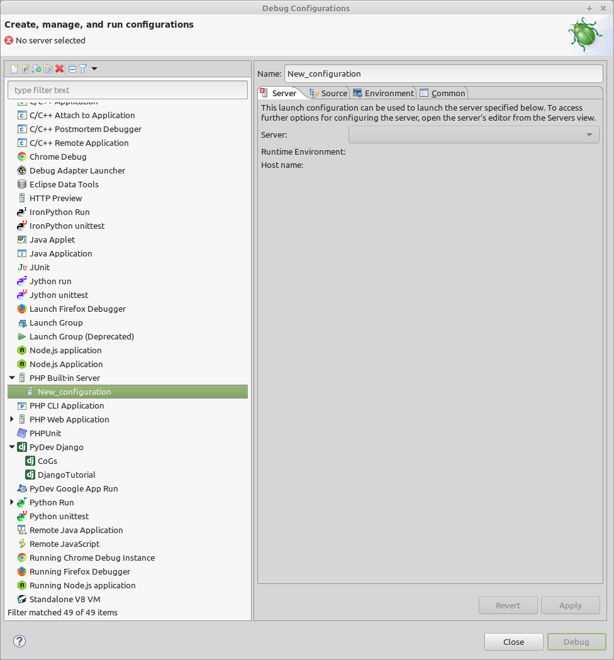The height and width of the screenshot is (660, 614).
Task: Select the Chrome Debug icon entry
Action: [22, 157]
